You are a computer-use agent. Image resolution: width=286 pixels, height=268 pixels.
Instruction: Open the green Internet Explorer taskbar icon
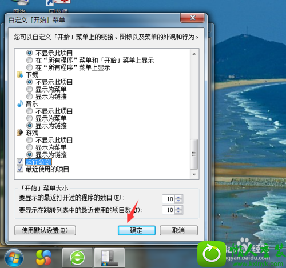(77, 258)
